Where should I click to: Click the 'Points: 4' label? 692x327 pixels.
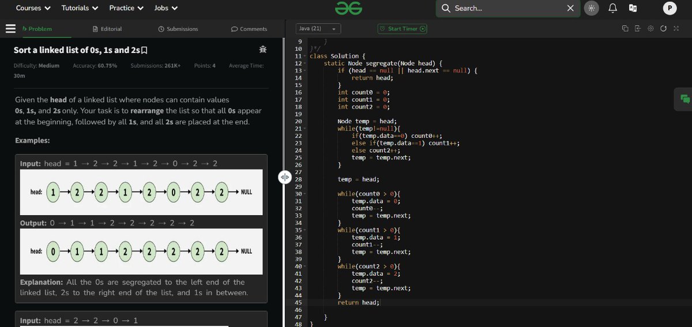click(205, 66)
